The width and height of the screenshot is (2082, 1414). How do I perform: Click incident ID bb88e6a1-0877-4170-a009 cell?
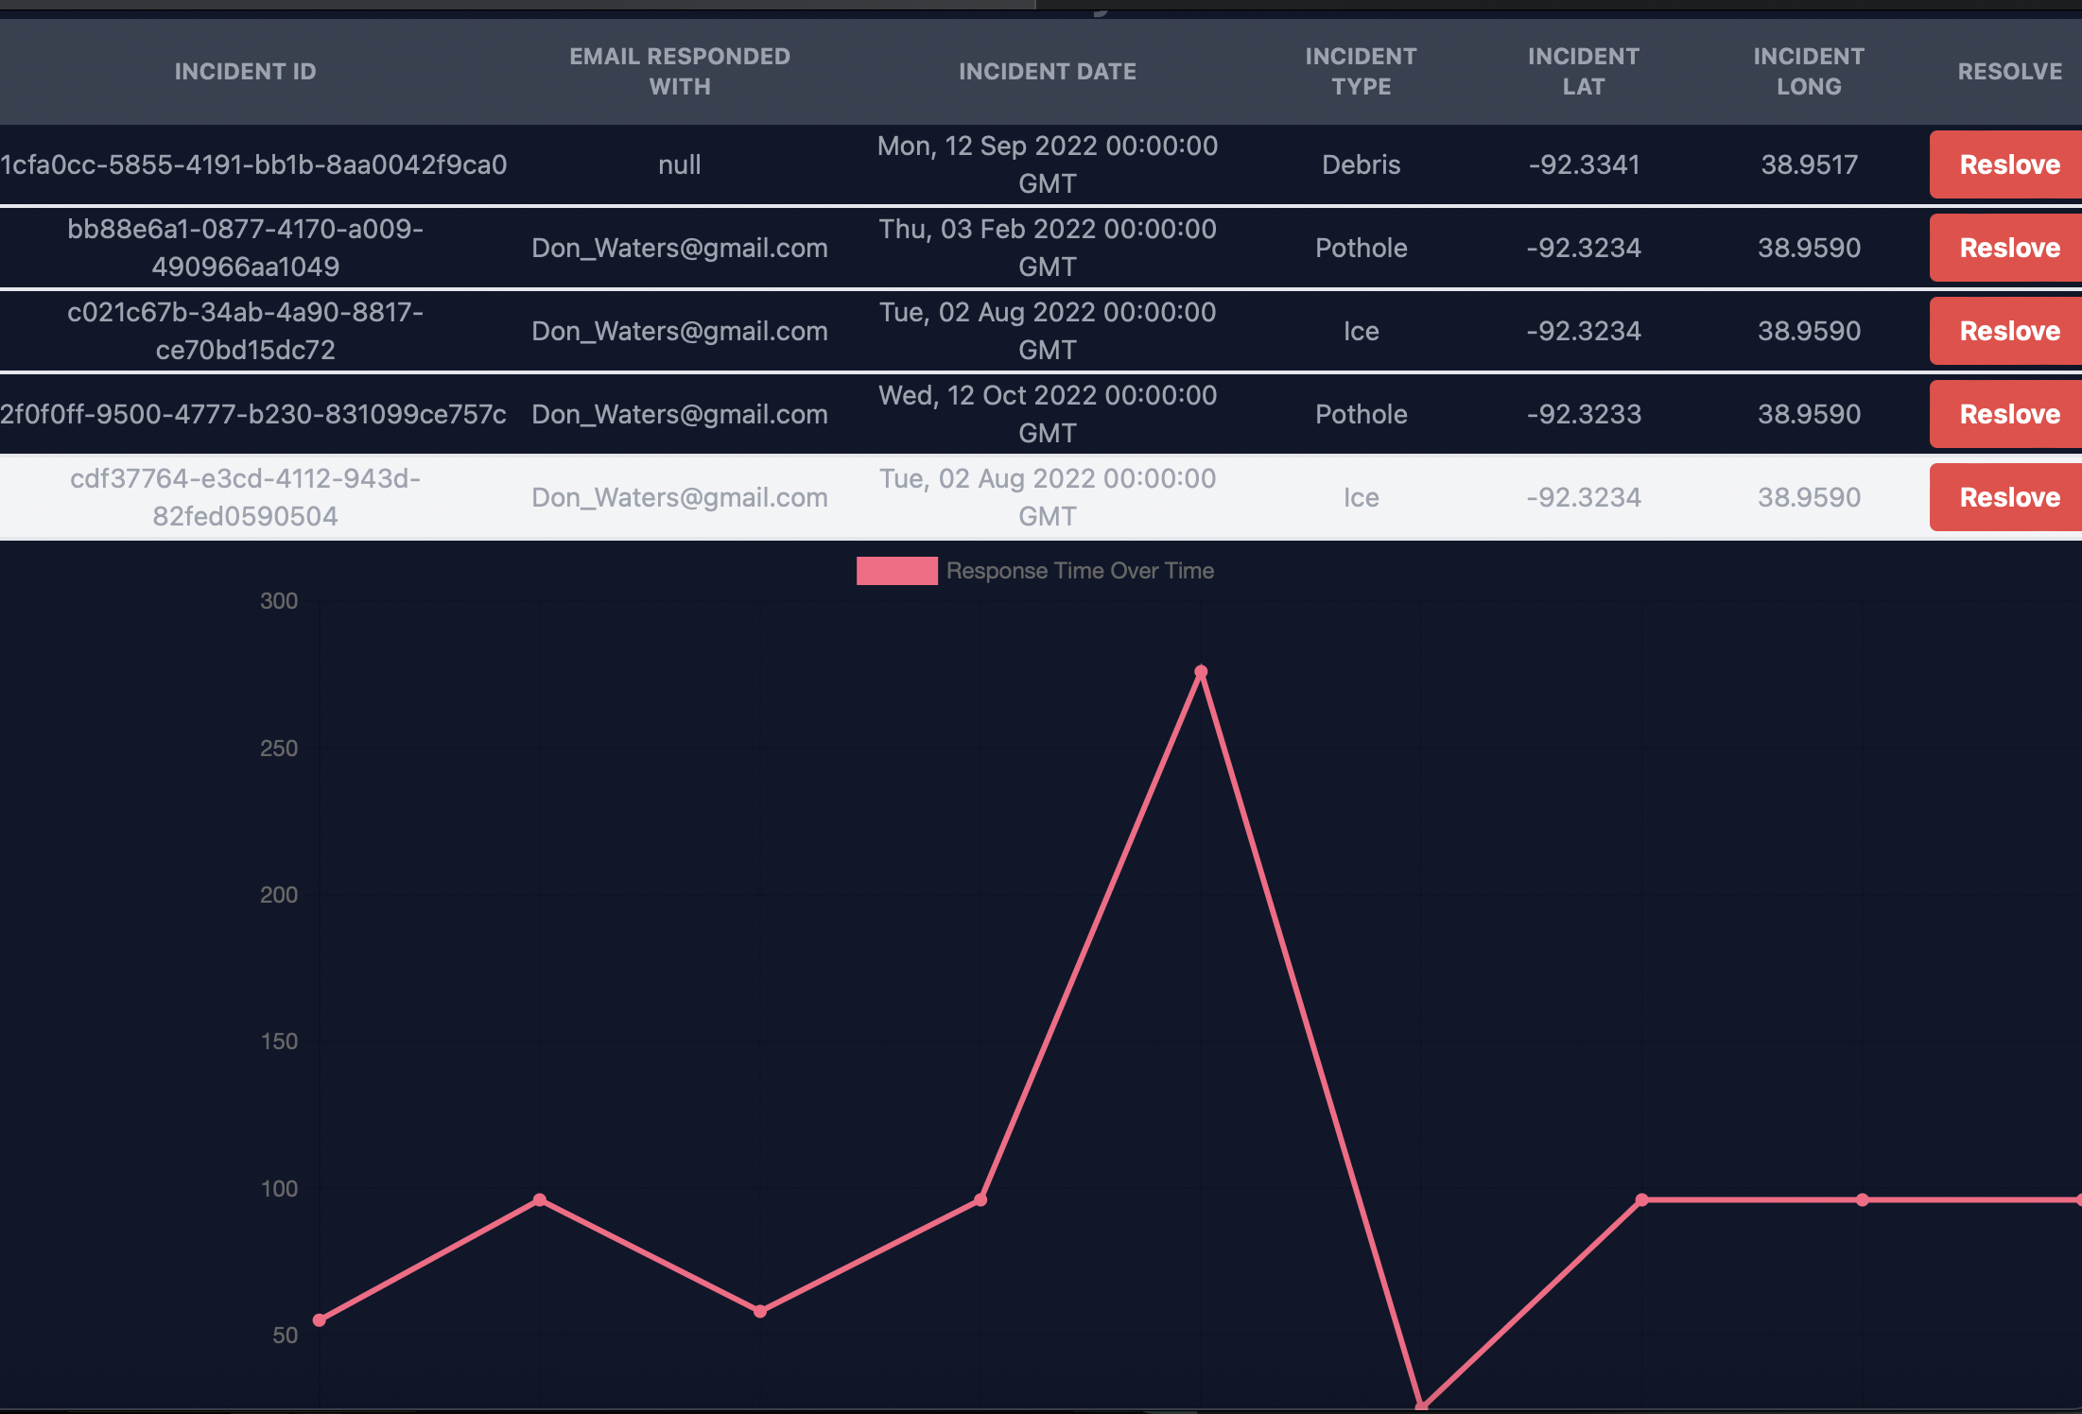[245, 248]
